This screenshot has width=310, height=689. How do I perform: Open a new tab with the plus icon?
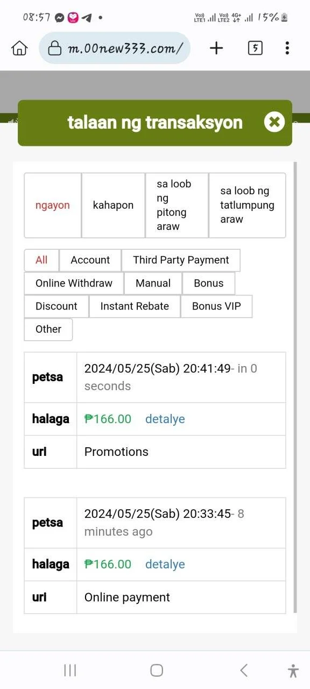[x=216, y=48]
